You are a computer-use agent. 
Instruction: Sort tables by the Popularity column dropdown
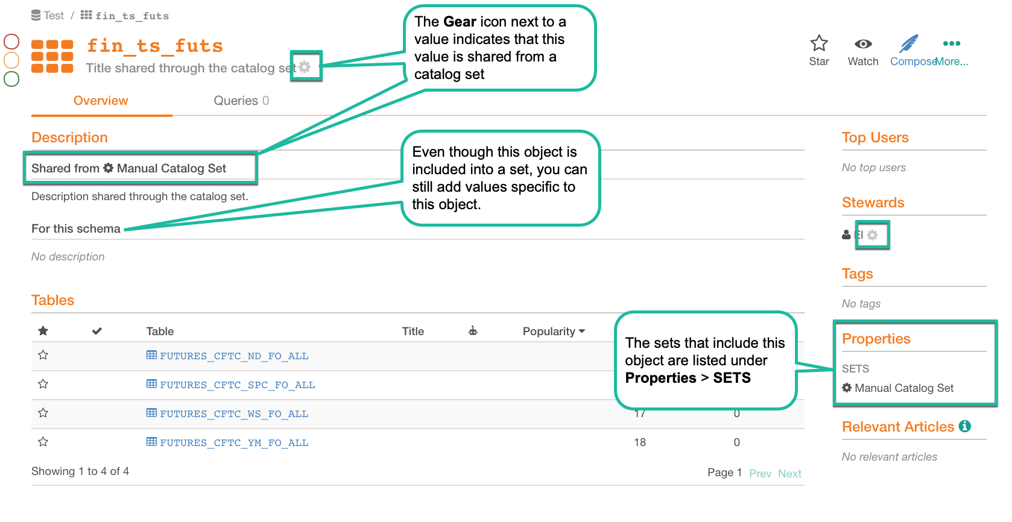554,331
